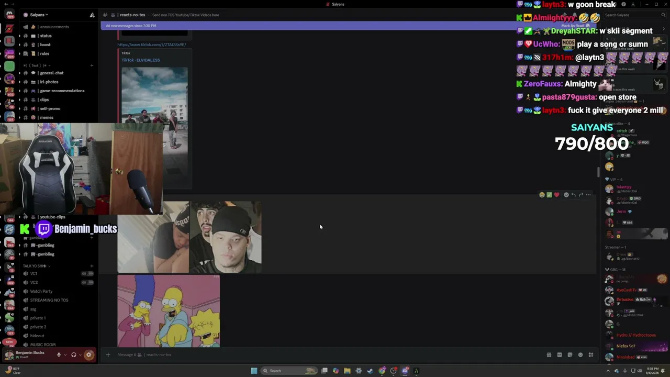Open Hydro // Hydroctopus member profile

[636, 335]
